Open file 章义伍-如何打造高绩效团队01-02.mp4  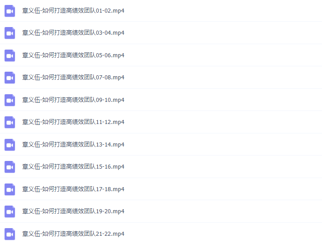[73, 11]
